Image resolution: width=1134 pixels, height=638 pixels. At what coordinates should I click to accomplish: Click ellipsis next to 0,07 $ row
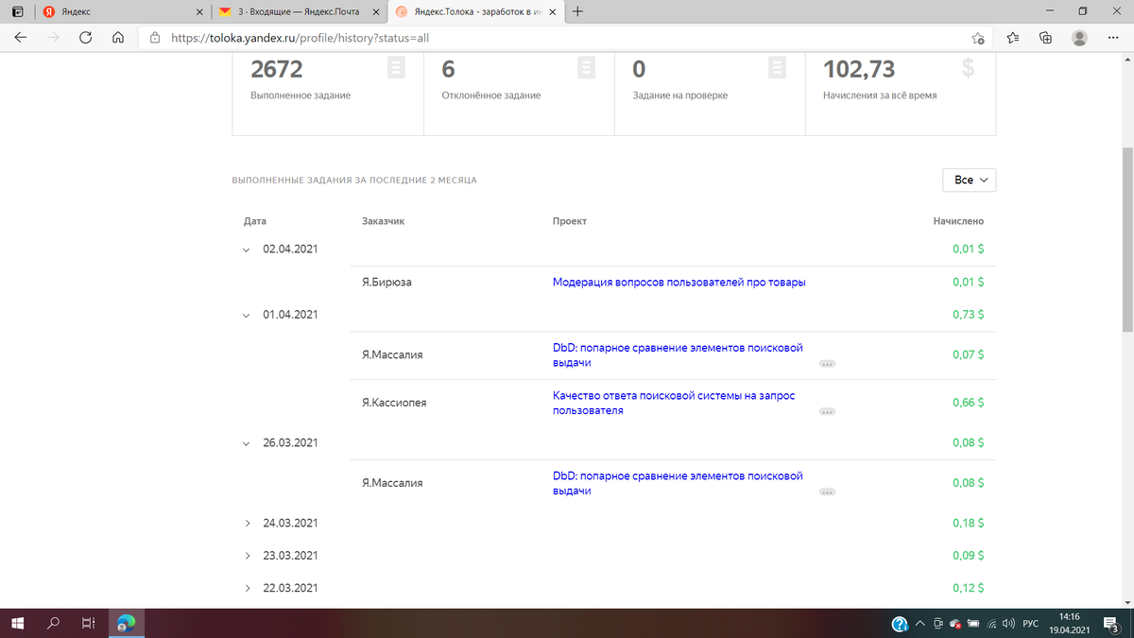(x=828, y=363)
